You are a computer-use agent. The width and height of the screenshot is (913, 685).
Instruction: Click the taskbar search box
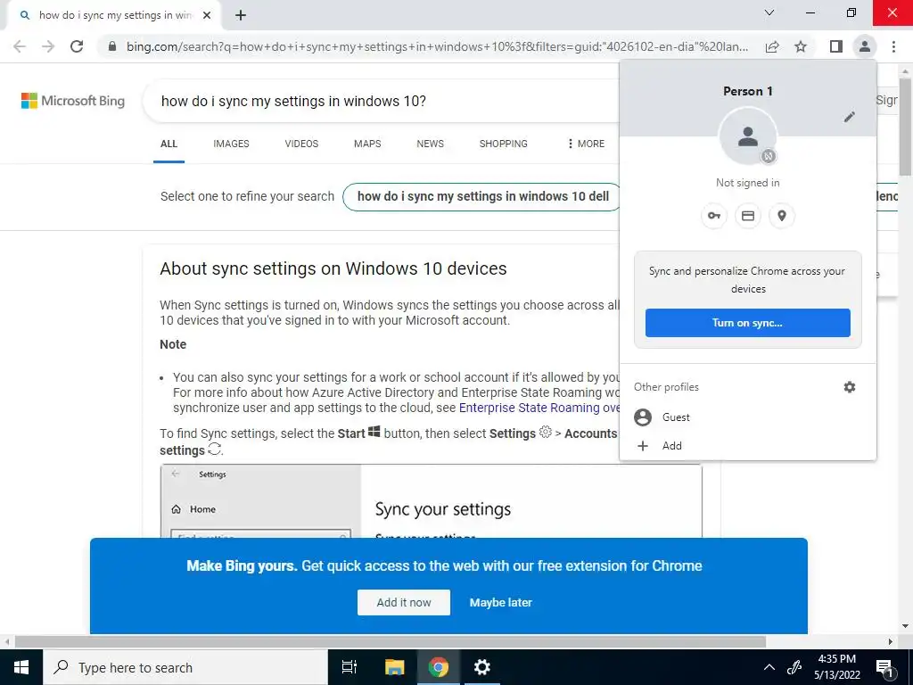point(185,667)
